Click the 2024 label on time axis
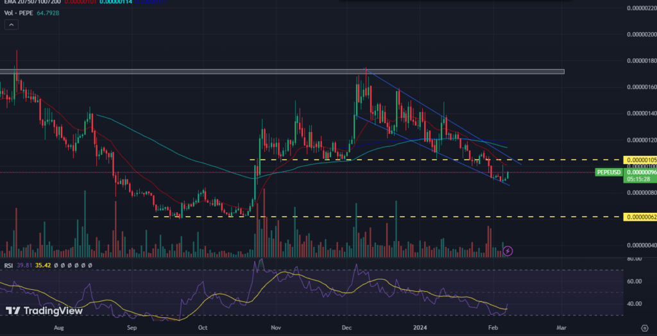Viewport: 657px width, 336px height. point(420,327)
